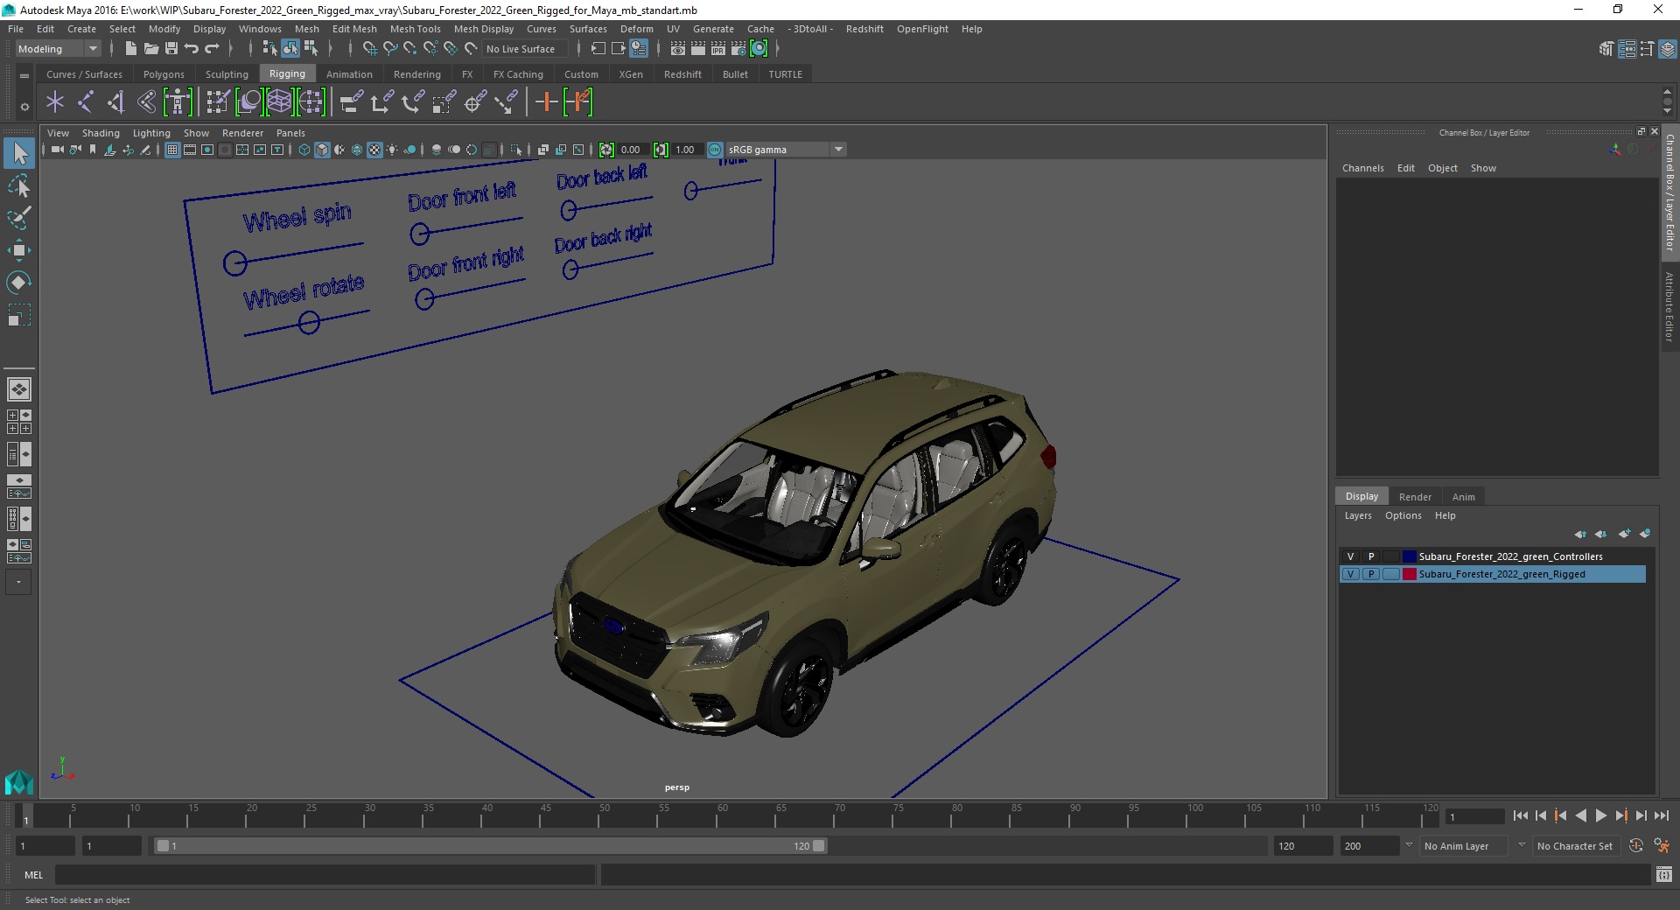Toggle playback P on green_Rigged layer
Viewport: 1680px width, 910px height.
point(1371,574)
